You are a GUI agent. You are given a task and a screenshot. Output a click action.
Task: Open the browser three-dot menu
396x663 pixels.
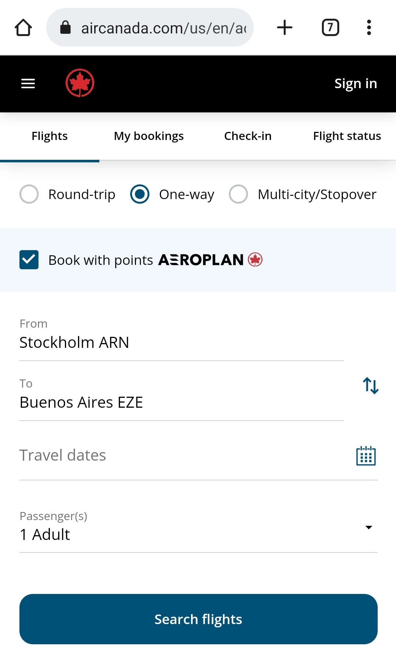(369, 28)
